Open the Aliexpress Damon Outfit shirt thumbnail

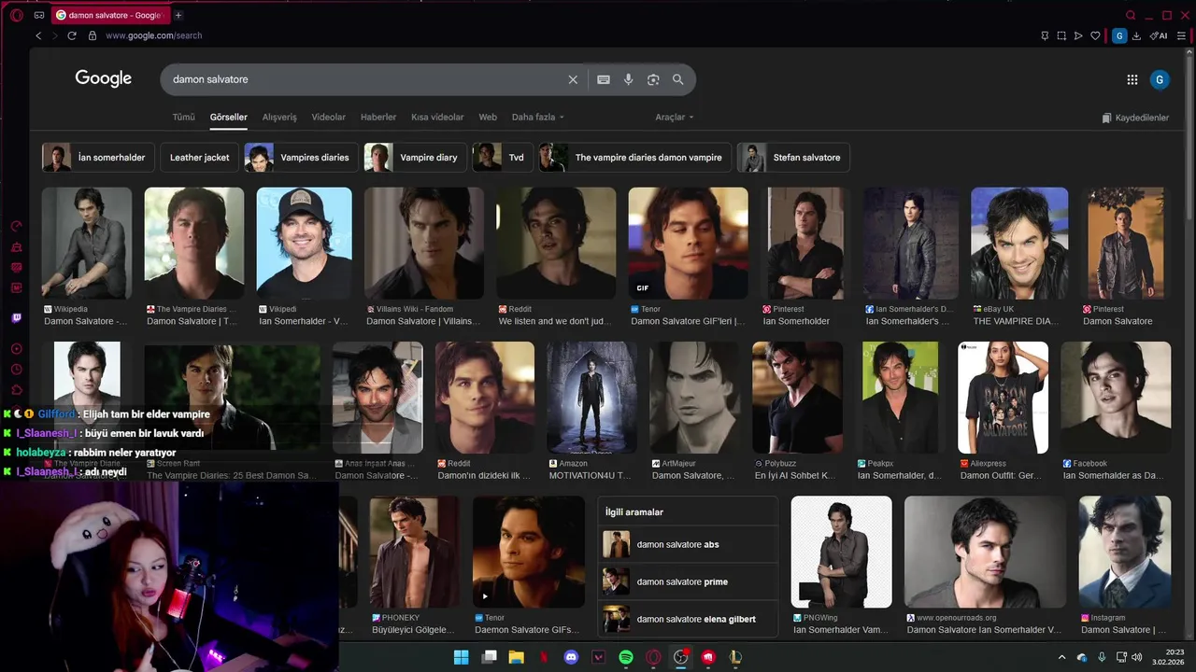1003,398
